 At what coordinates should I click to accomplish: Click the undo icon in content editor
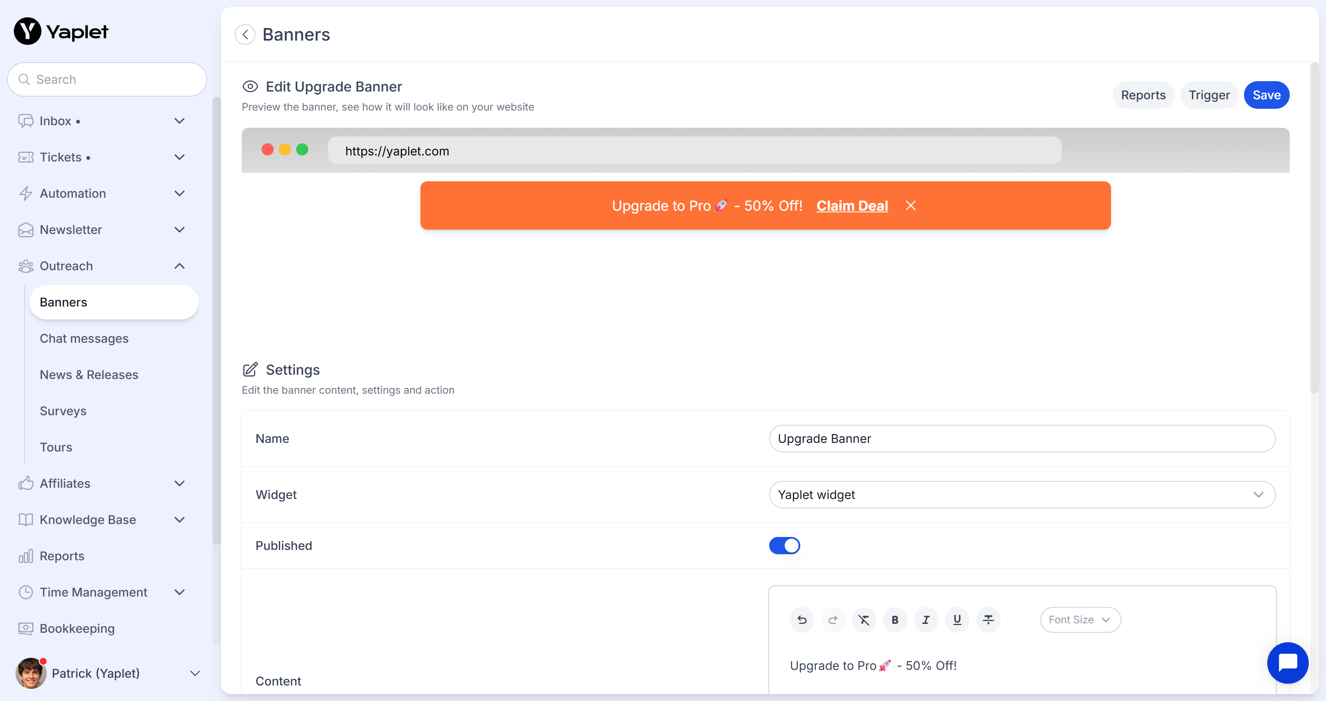tap(802, 620)
